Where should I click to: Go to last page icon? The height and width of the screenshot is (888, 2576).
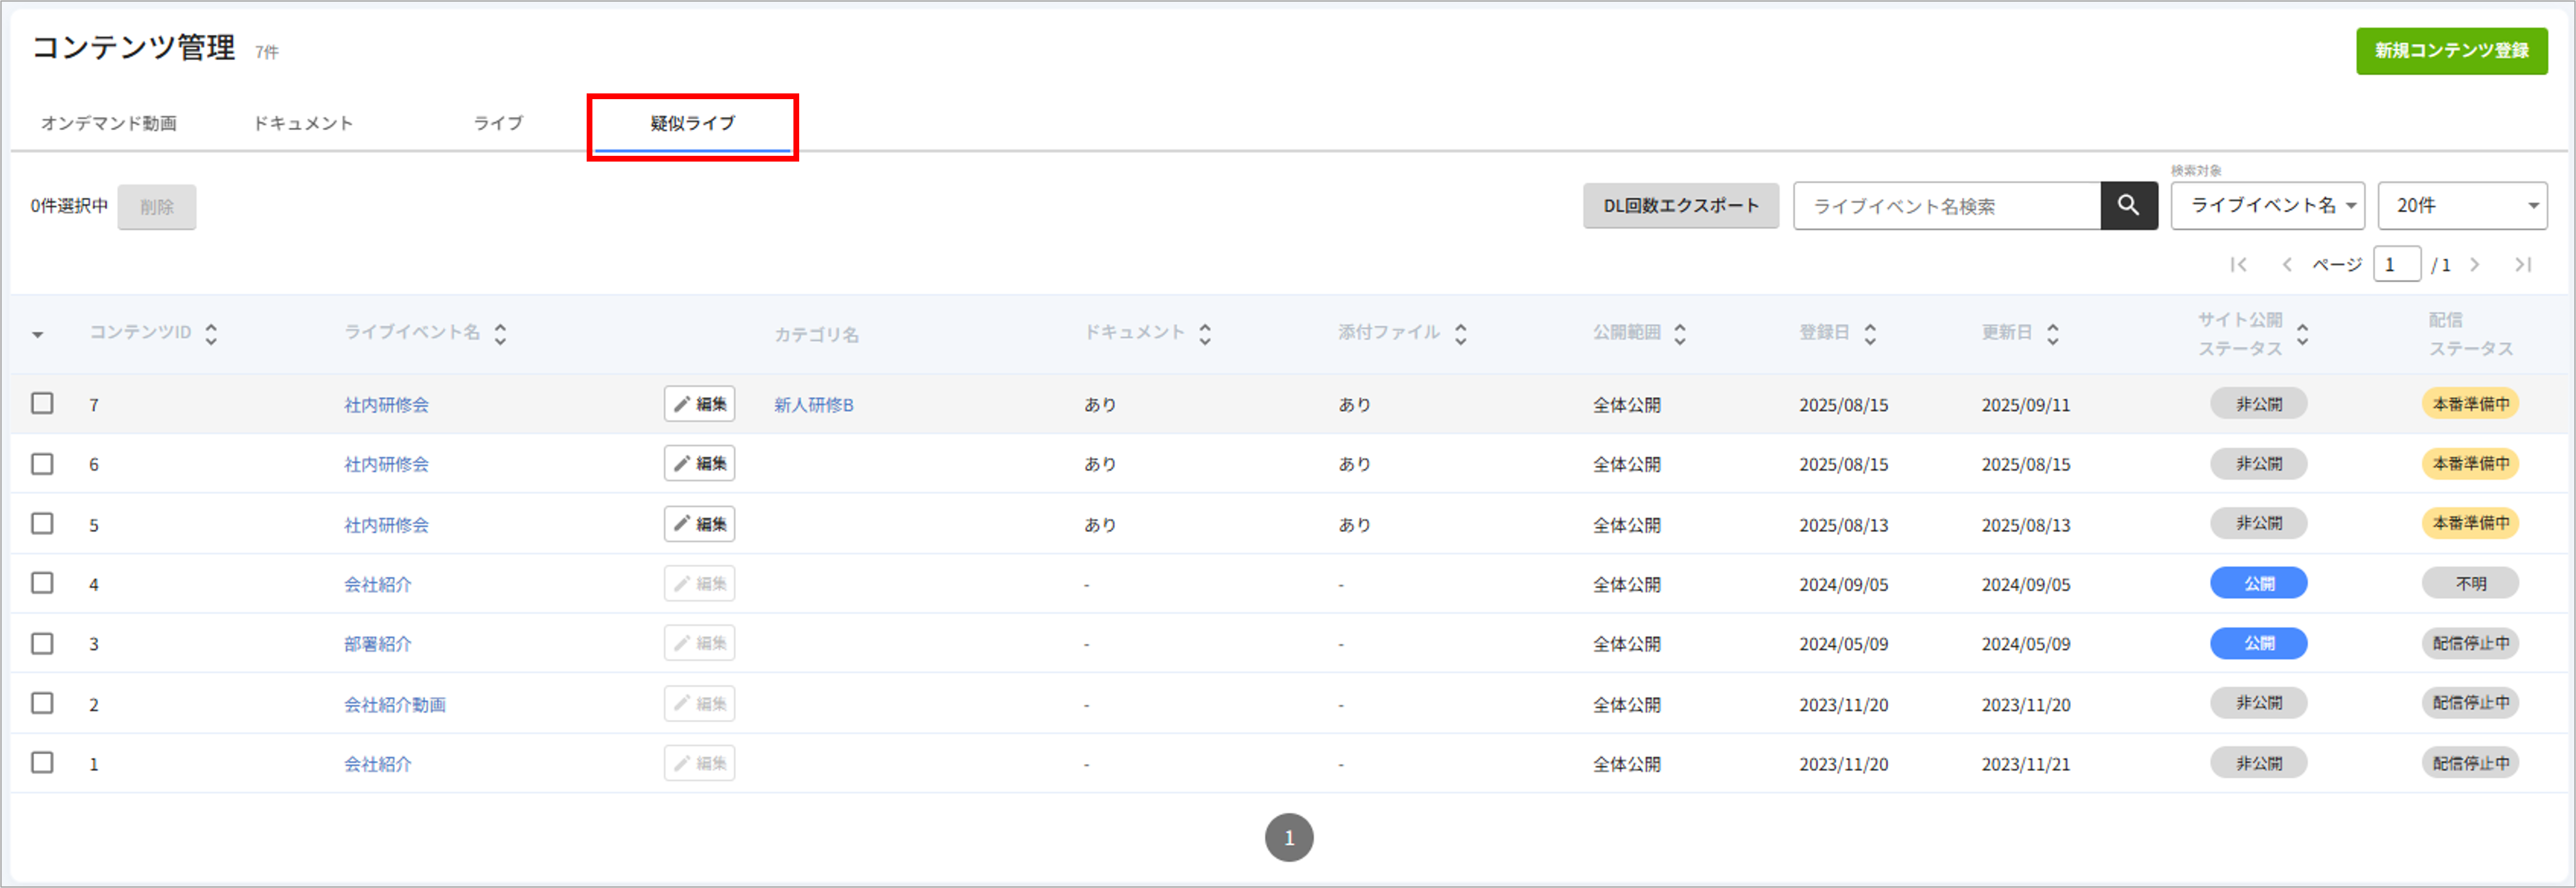[2523, 265]
